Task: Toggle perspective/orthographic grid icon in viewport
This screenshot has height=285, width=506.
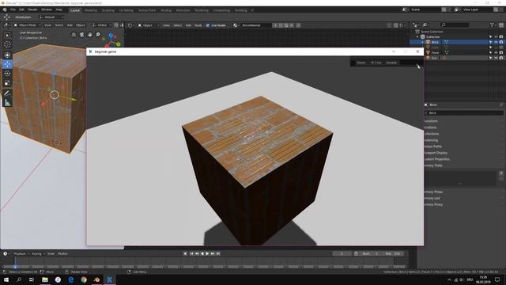Action: pyautogui.click(x=74, y=35)
